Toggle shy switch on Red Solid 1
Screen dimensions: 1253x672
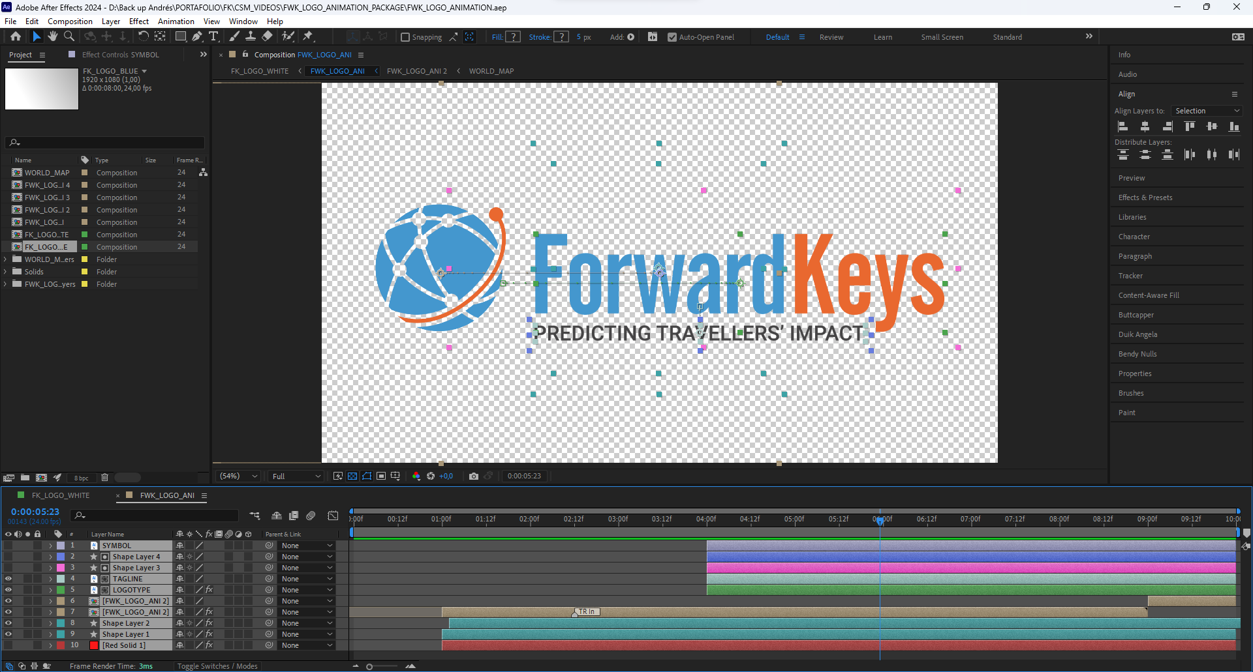point(179,645)
